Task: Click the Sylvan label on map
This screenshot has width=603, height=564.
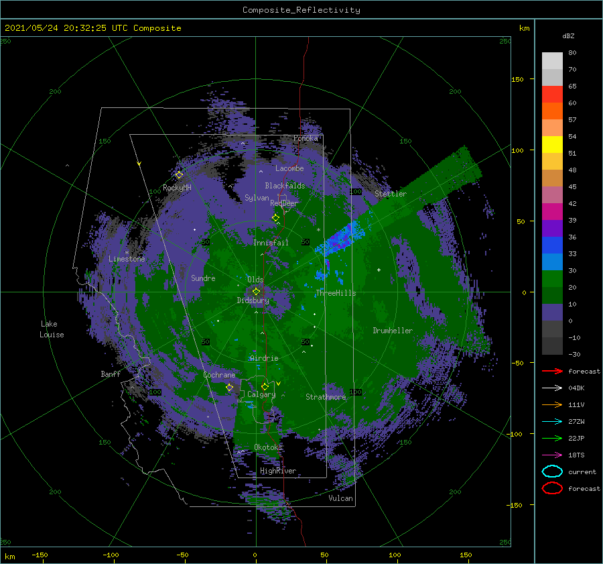Action: [257, 198]
